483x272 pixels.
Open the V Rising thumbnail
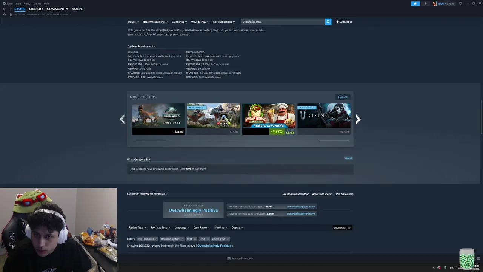point(324,119)
